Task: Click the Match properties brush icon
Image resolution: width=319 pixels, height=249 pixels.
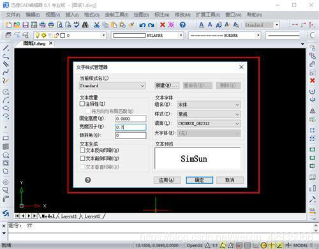Action: click(131, 25)
